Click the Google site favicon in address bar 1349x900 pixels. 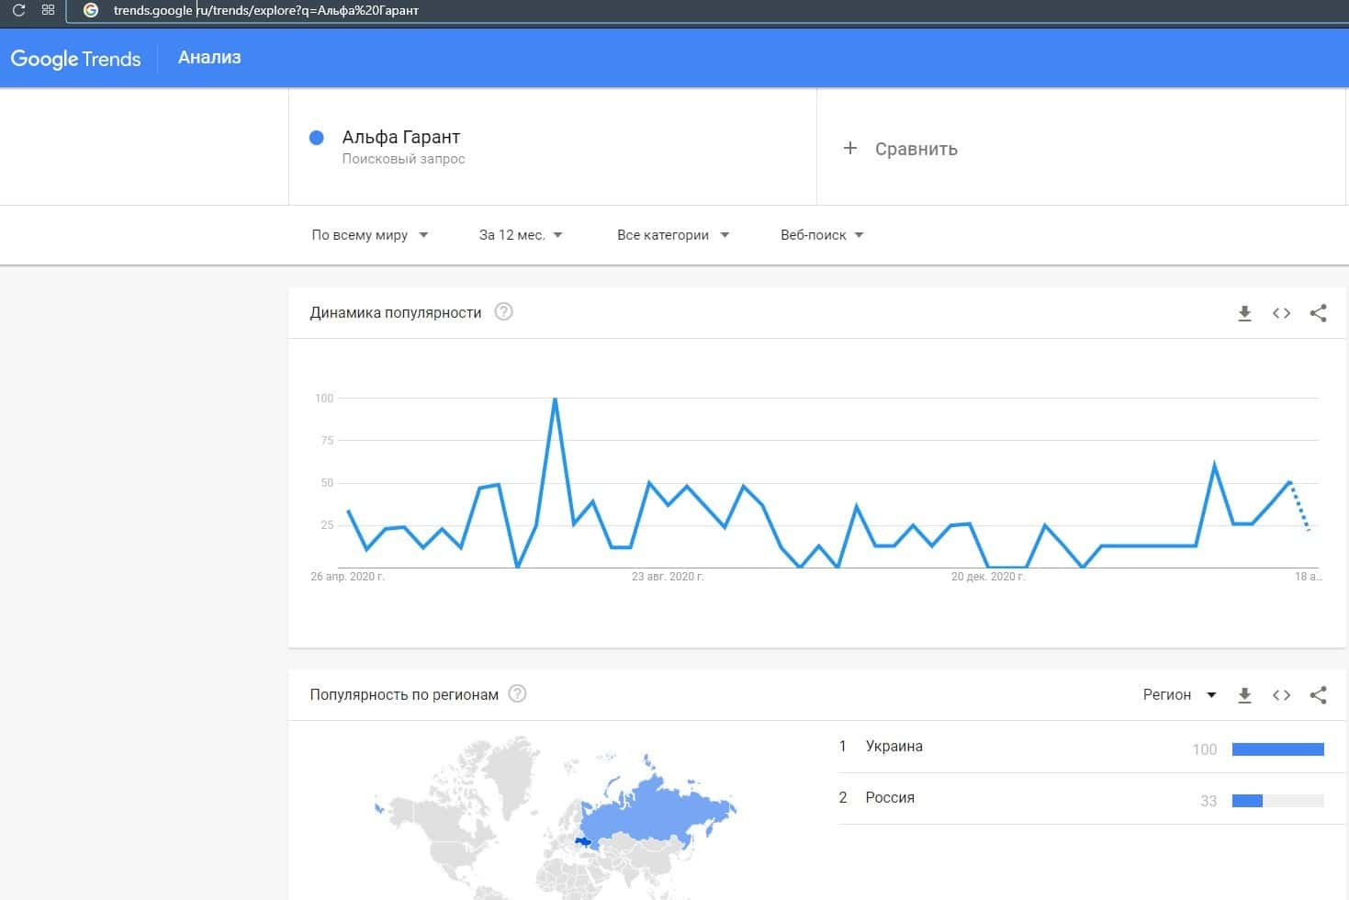[x=91, y=10]
